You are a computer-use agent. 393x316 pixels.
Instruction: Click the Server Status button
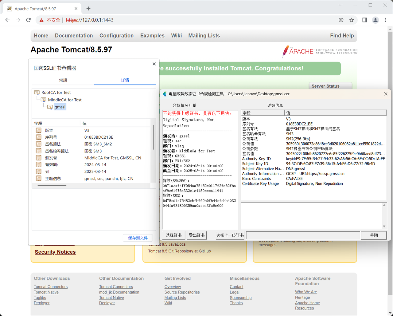[330, 86]
